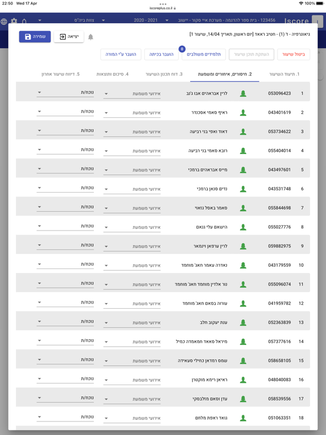Click student icon for ID 055096074
This screenshot has height=435, width=326.
tap(243, 284)
